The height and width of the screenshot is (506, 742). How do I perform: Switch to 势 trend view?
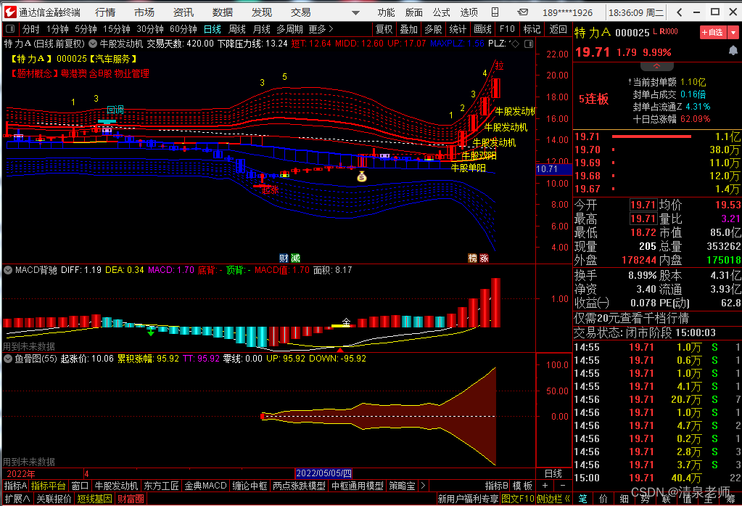[x=645, y=499]
